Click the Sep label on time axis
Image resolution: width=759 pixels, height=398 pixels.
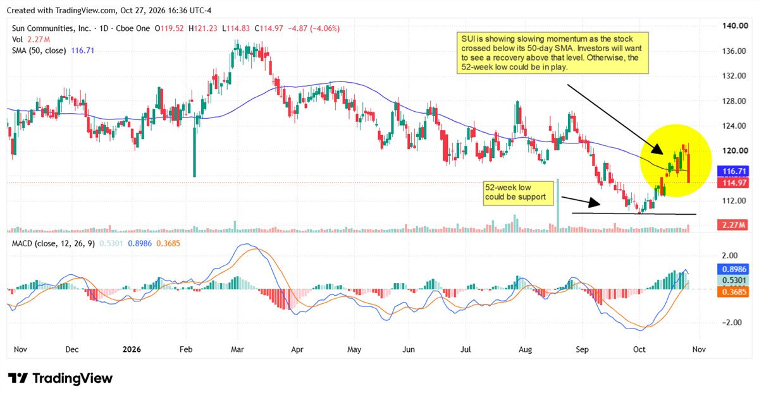582,349
